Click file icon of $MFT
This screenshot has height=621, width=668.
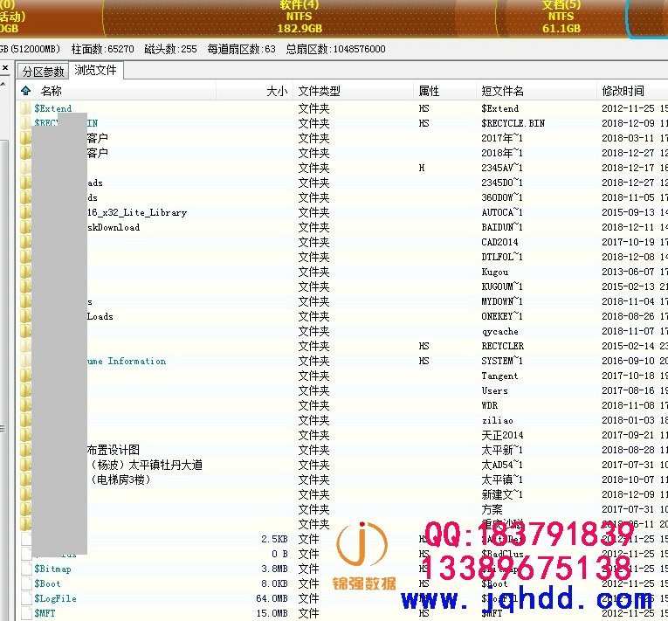(27, 613)
